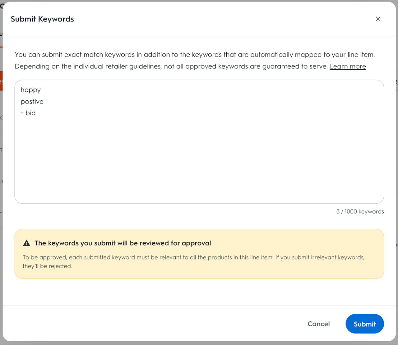
Task: Click the "reviewed for approval" warning heading
Action: coord(123,243)
